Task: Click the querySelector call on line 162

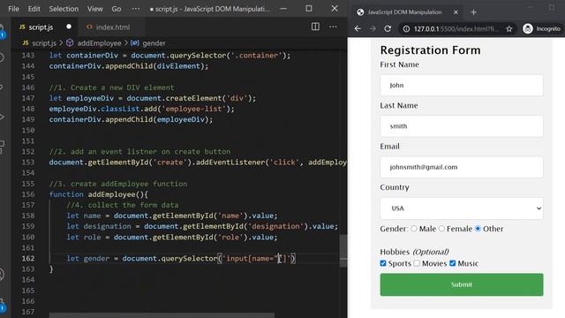Action: (x=189, y=259)
